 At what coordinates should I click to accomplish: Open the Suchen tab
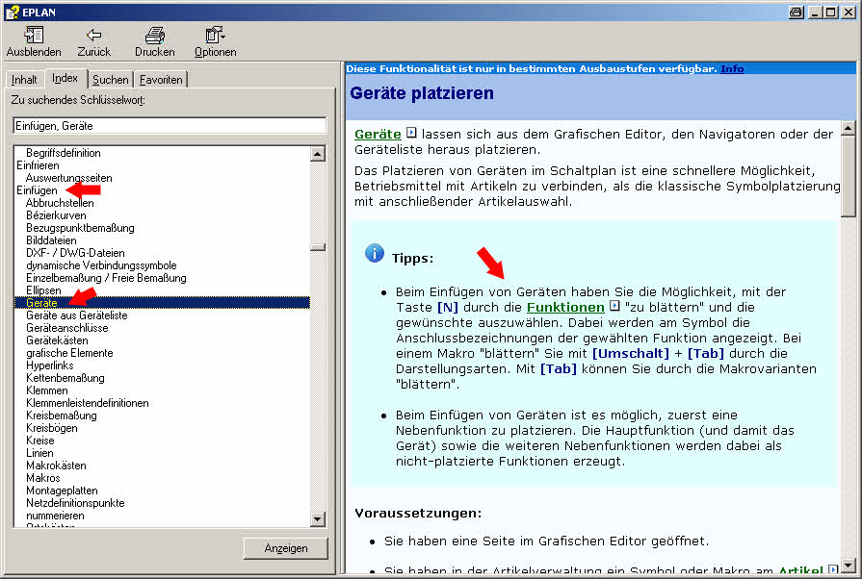coord(110,80)
